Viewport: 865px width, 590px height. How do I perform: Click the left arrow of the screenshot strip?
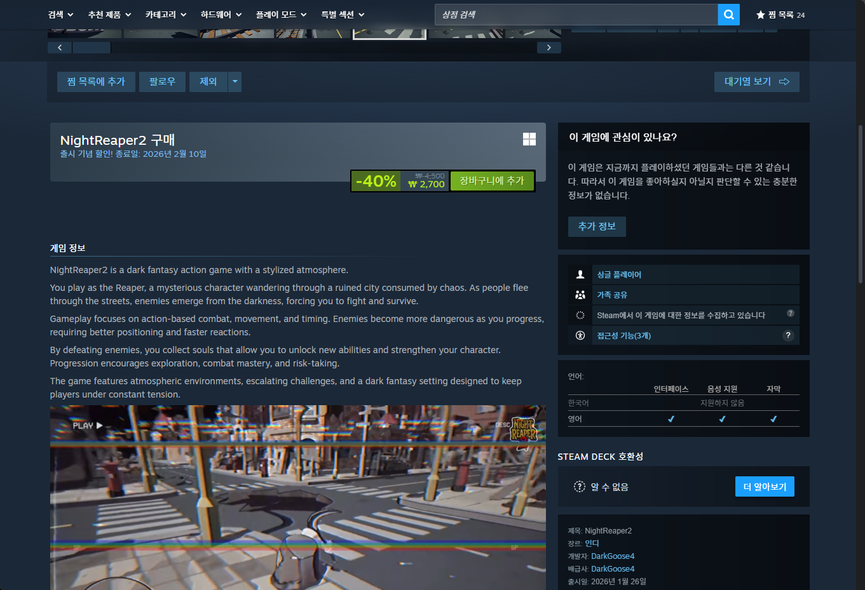tap(60, 48)
